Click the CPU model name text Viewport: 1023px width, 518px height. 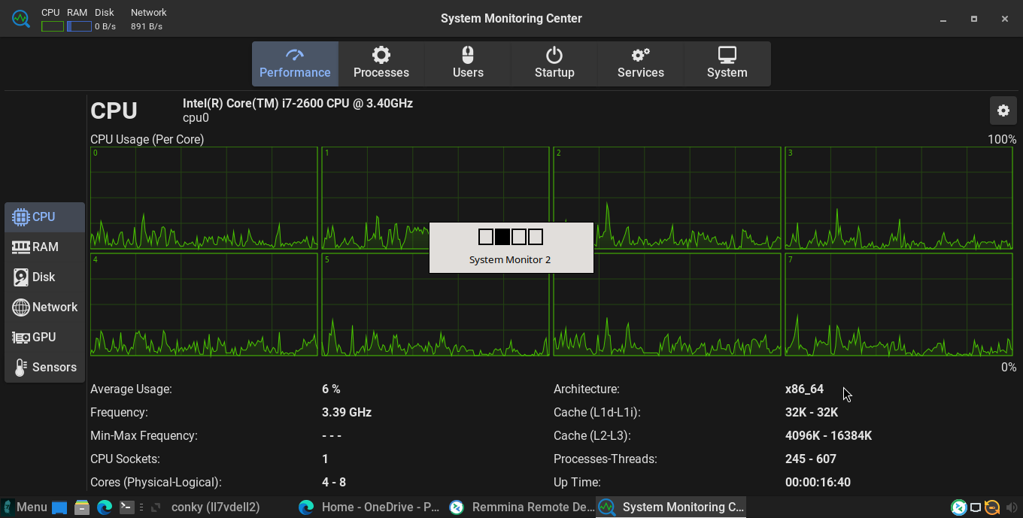[298, 103]
